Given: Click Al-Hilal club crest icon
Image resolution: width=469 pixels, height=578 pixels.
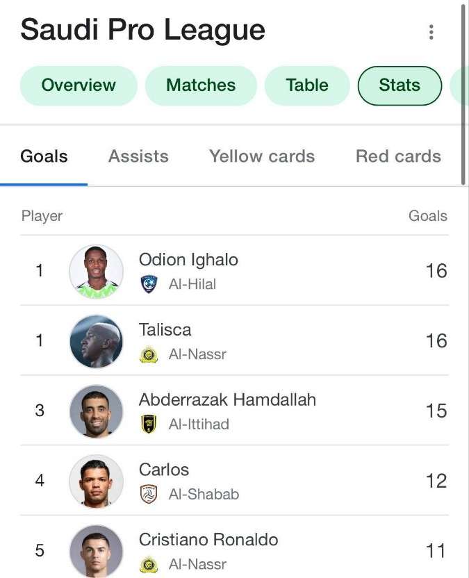Looking at the screenshot, I should pos(149,284).
